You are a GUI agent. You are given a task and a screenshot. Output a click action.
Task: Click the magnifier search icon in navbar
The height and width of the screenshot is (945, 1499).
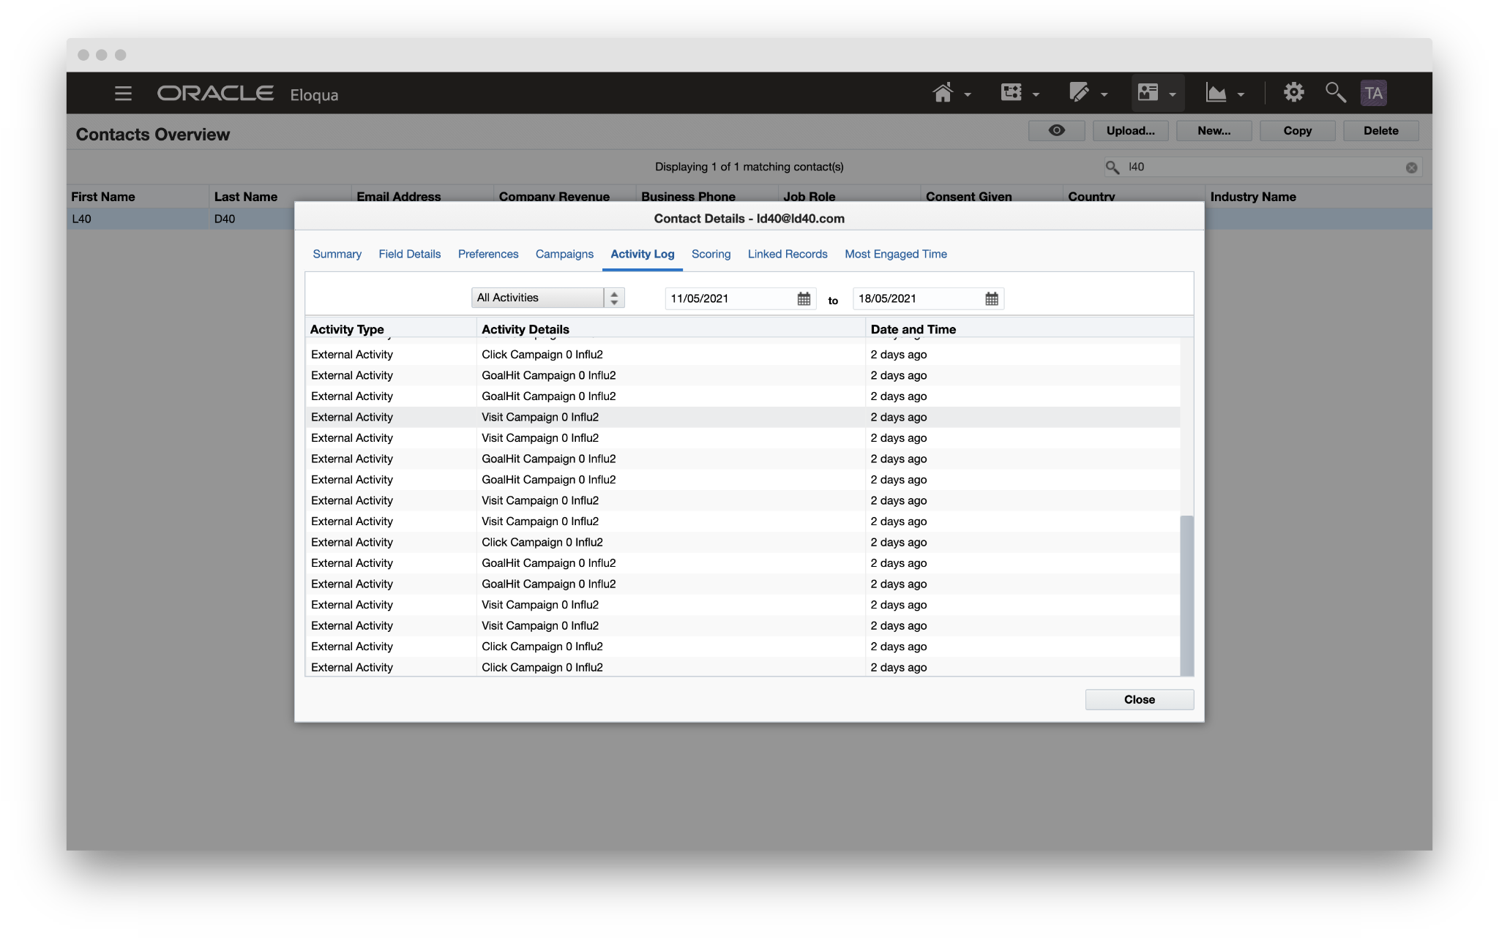tap(1335, 93)
